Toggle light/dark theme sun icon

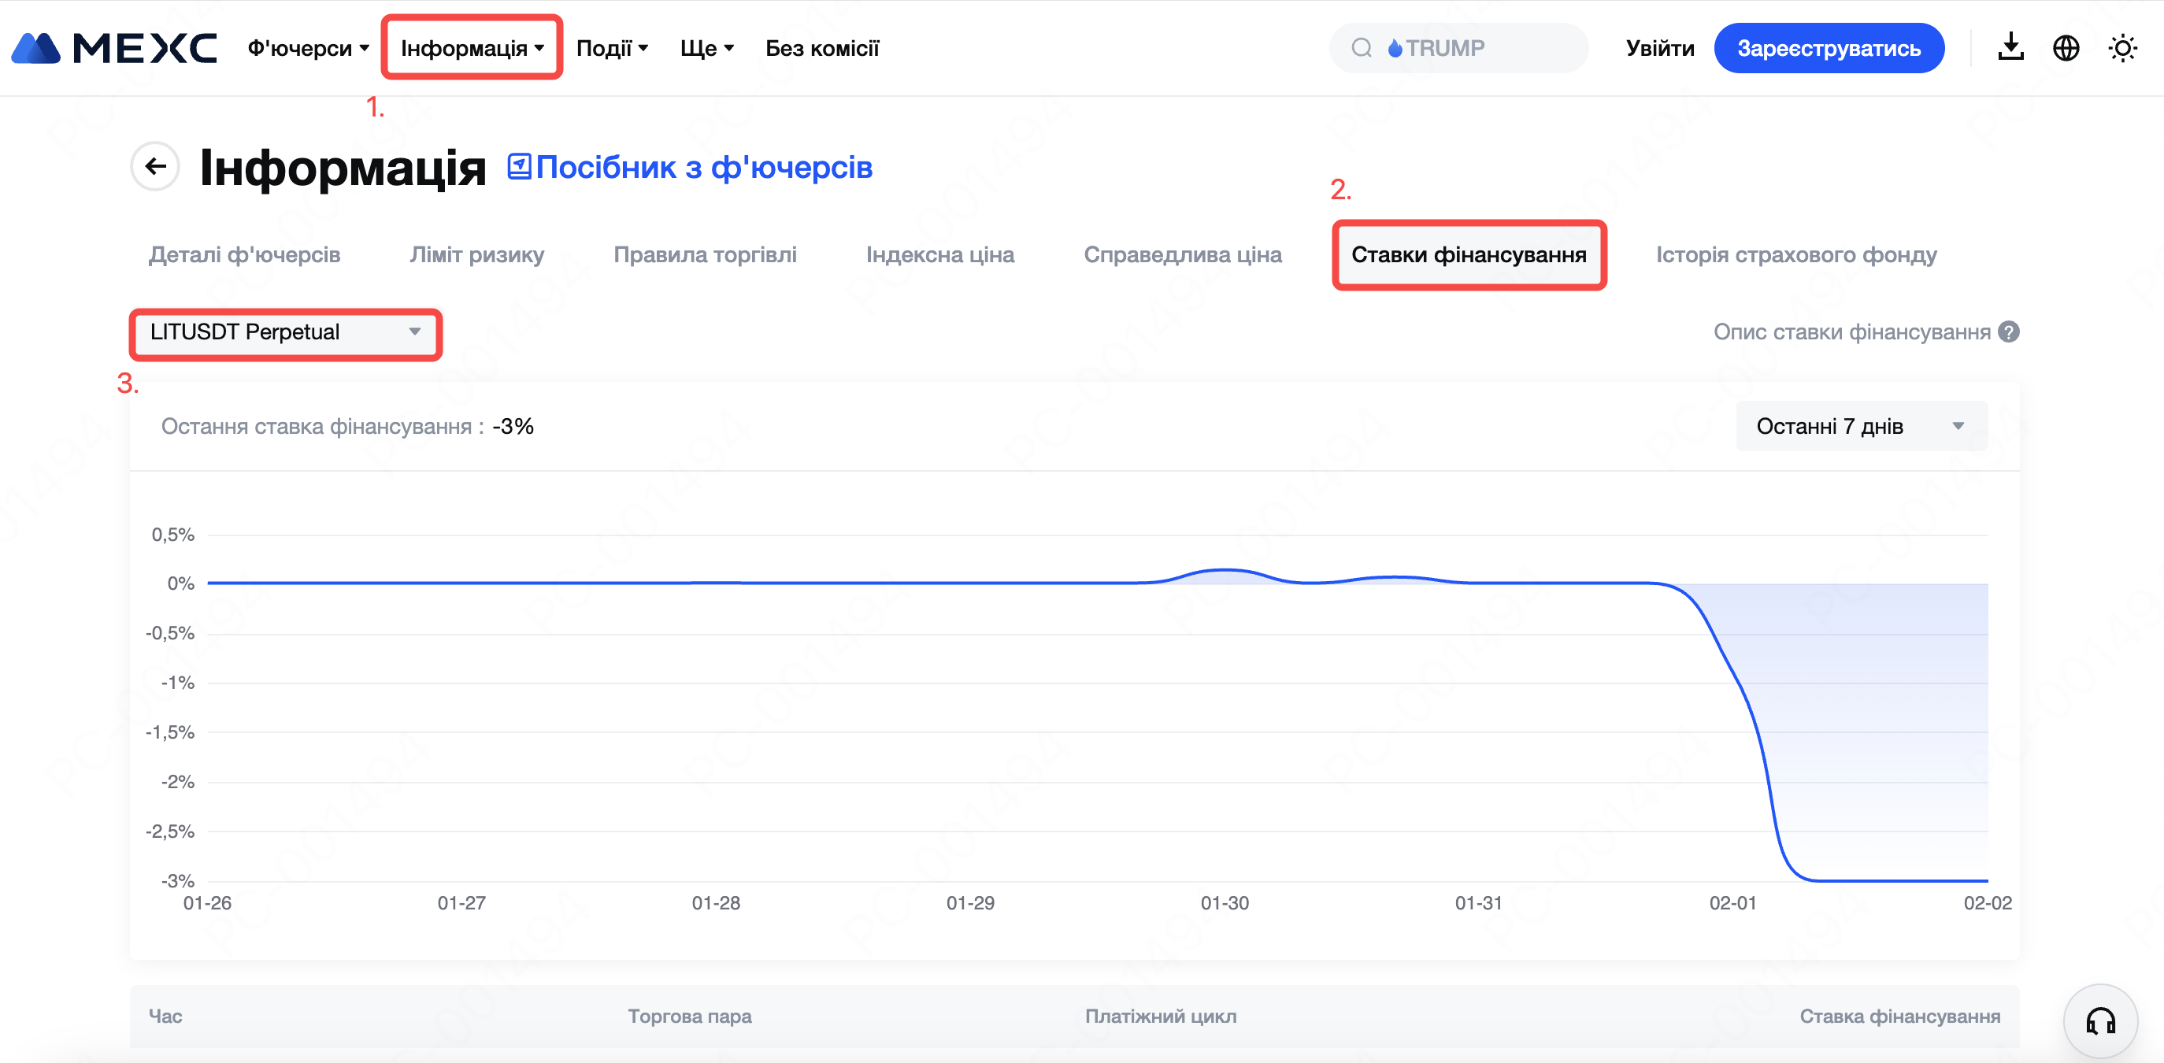(2122, 48)
